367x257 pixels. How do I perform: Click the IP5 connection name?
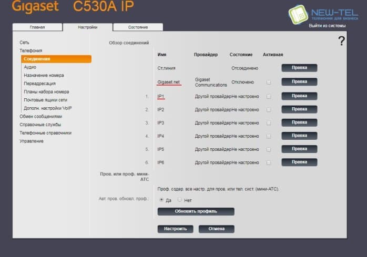click(x=161, y=149)
